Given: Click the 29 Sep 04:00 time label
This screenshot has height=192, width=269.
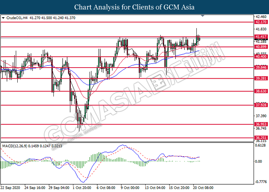Looking at the screenshot, I should pyautogui.click(x=59, y=188).
